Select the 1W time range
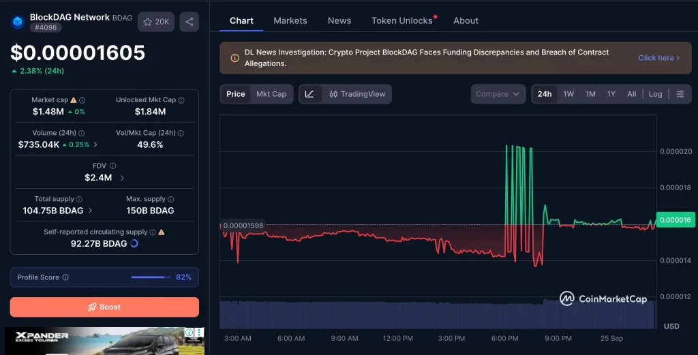The image size is (698, 355). (x=568, y=94)
